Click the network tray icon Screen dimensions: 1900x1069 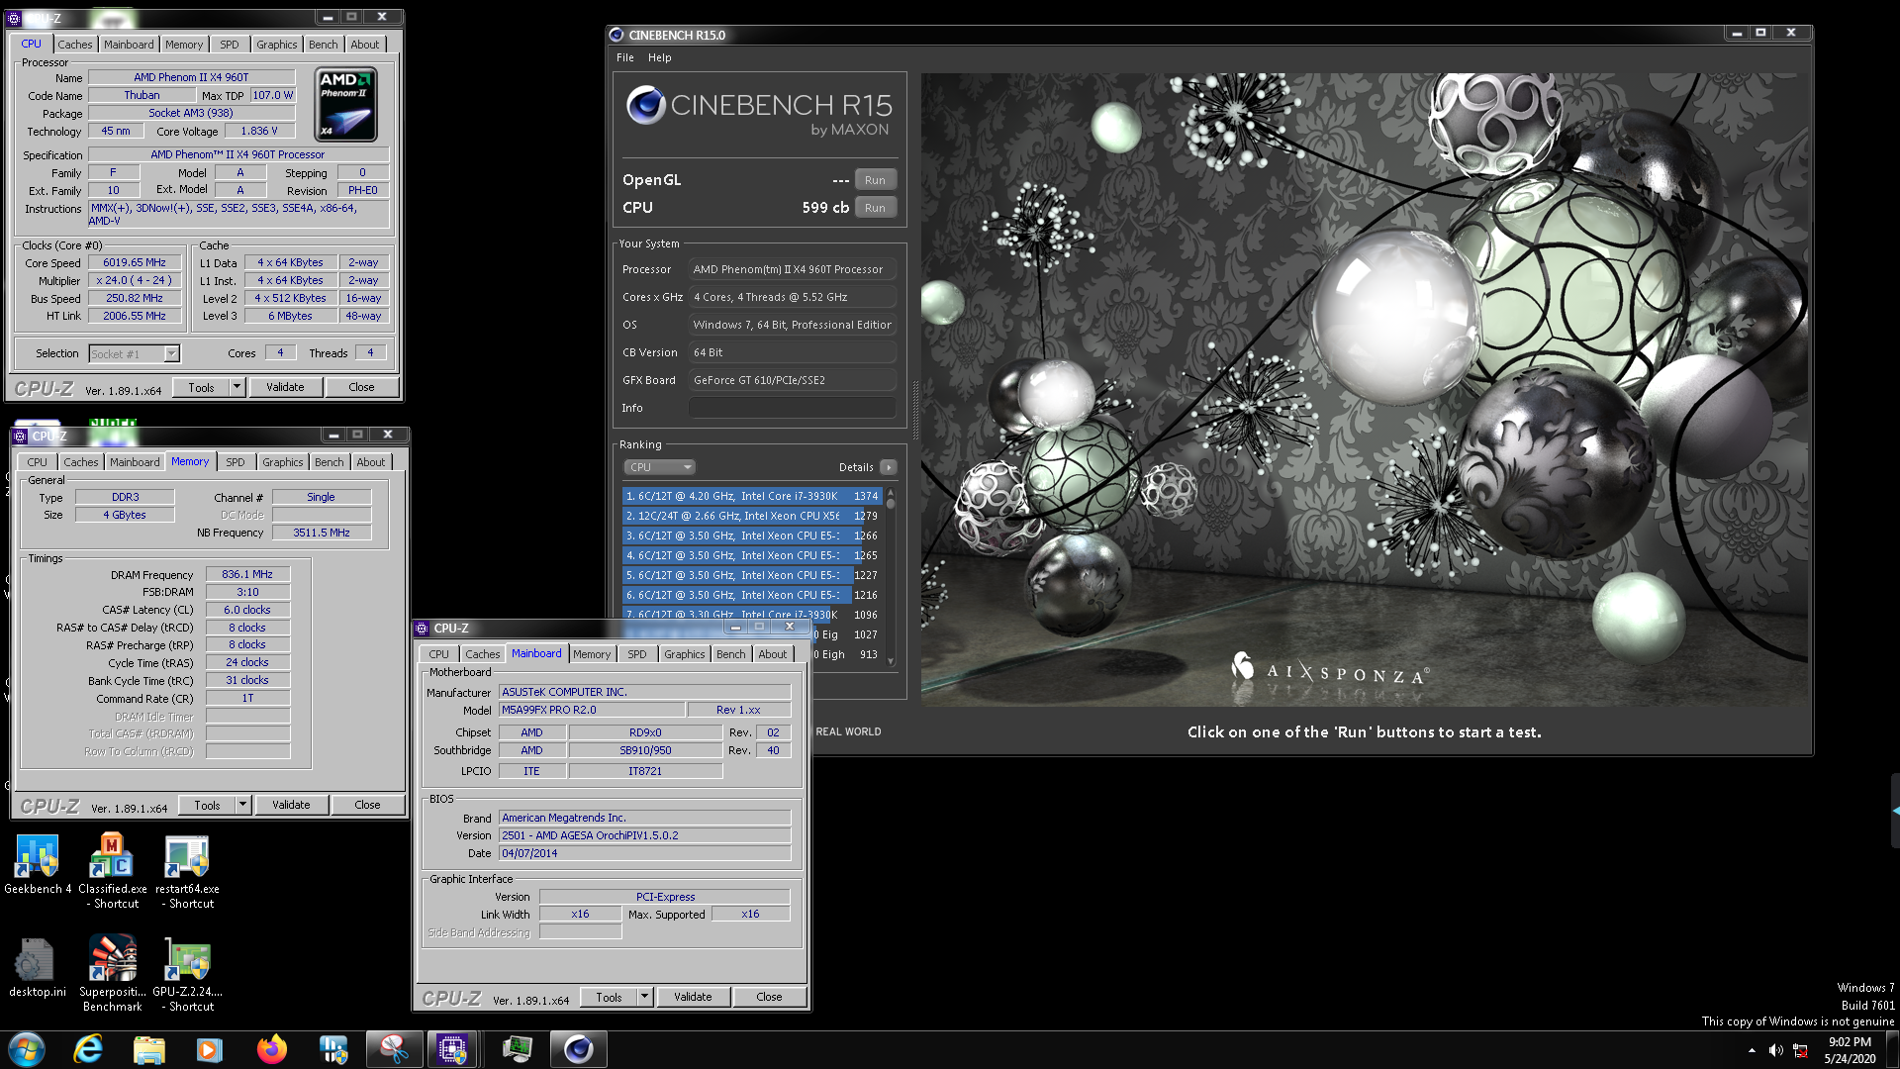click(1800, 1050)
